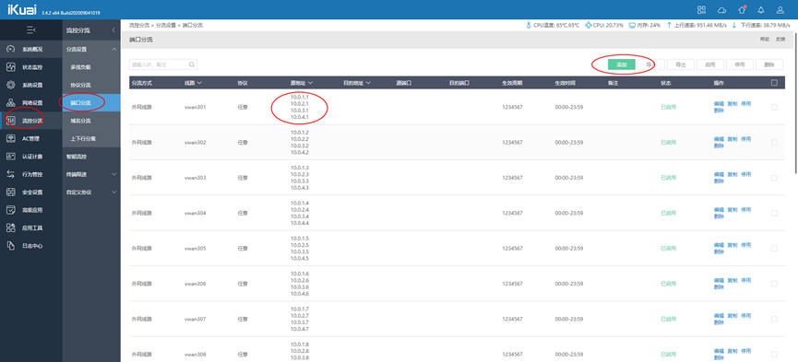
Task: Tick the checkbox for the vwan307 row
Action: pyautogui.click(x=774, y=320)
